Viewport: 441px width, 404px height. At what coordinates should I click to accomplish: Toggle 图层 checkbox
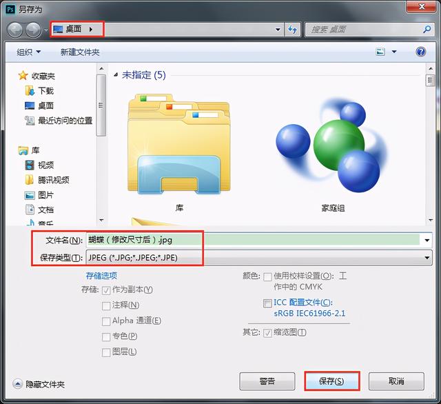point(106,352)
